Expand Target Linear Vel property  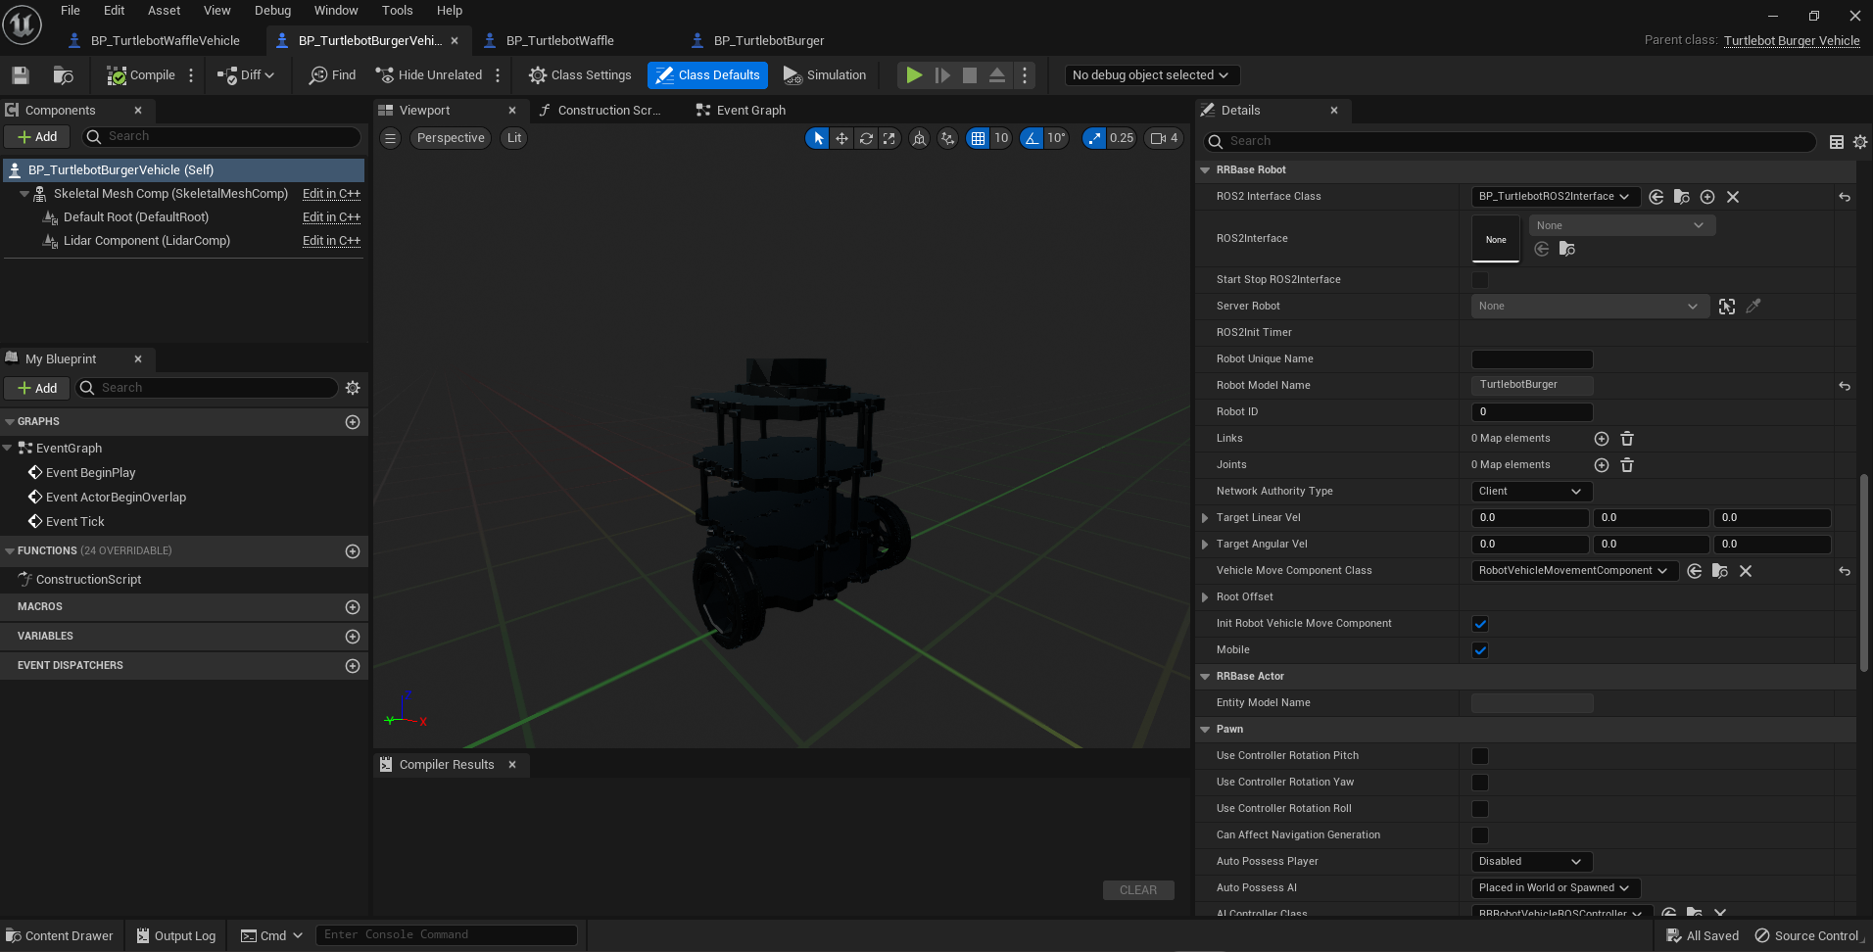tap(1205, 518)
